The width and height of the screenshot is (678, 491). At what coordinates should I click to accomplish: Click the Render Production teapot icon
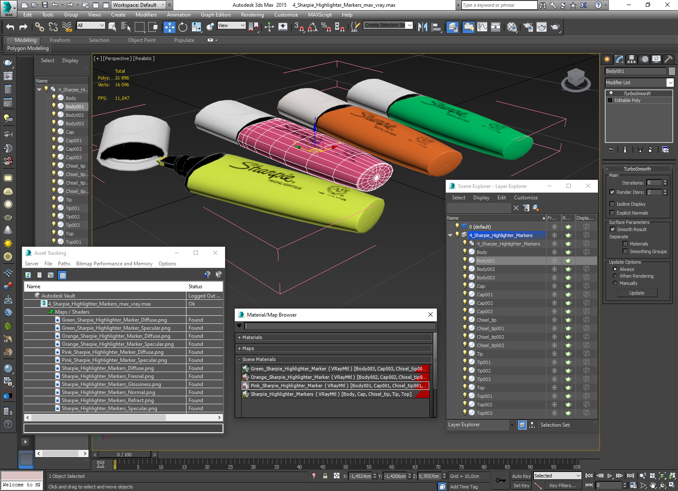tap(555, 27)
